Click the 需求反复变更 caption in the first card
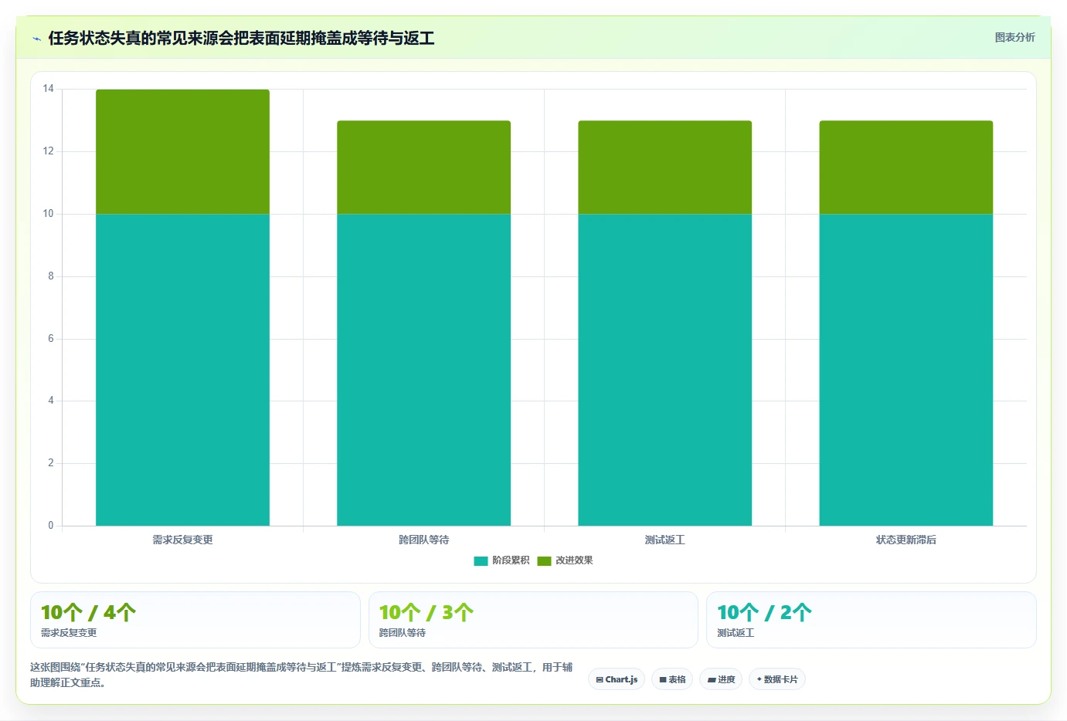Screen dimensions: 1067x721 [x=69, y=632]
